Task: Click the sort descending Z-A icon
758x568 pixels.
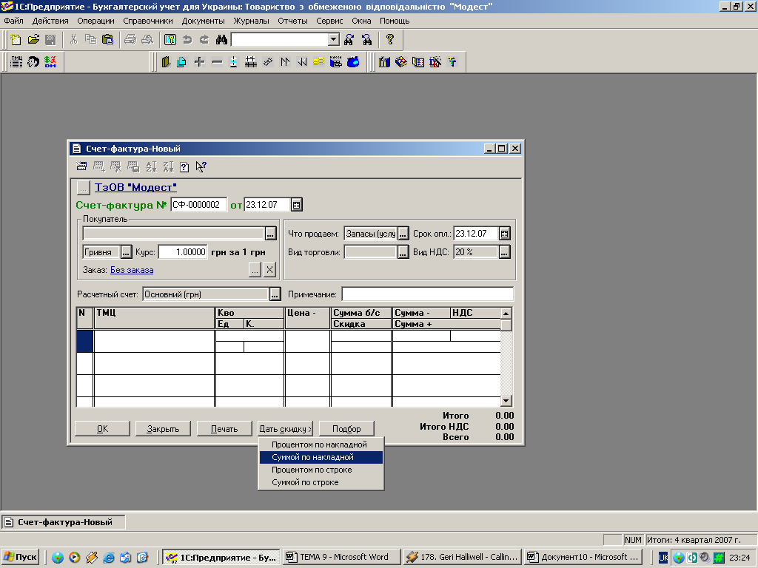Action: click(168, 166)
